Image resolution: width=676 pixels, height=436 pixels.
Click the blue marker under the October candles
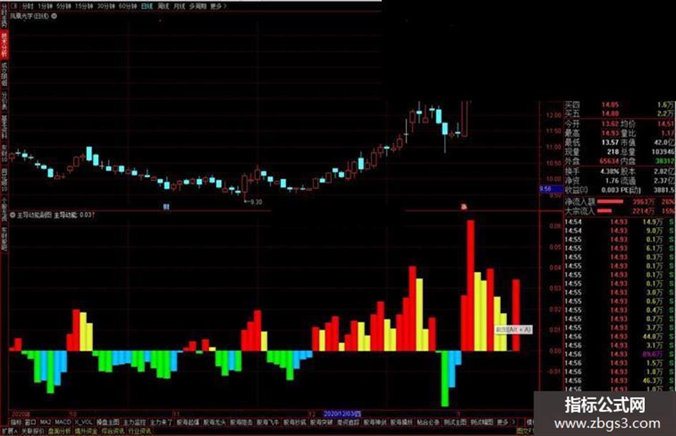tap(167, 207)
